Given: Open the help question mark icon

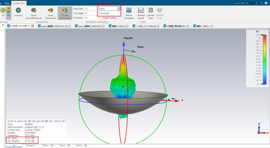Looking at the screenshot, I should 266,3.
